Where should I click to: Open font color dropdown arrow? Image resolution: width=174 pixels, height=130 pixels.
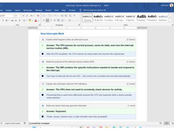(39, 20)
